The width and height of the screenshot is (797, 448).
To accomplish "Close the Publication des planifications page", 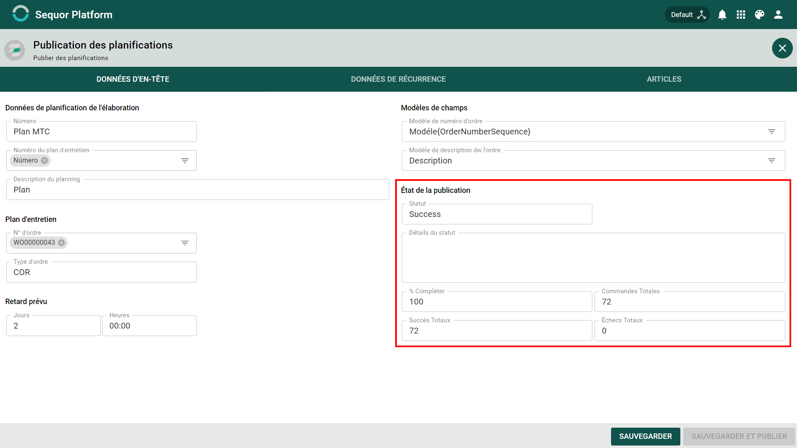I will click(x=782, y=48).
